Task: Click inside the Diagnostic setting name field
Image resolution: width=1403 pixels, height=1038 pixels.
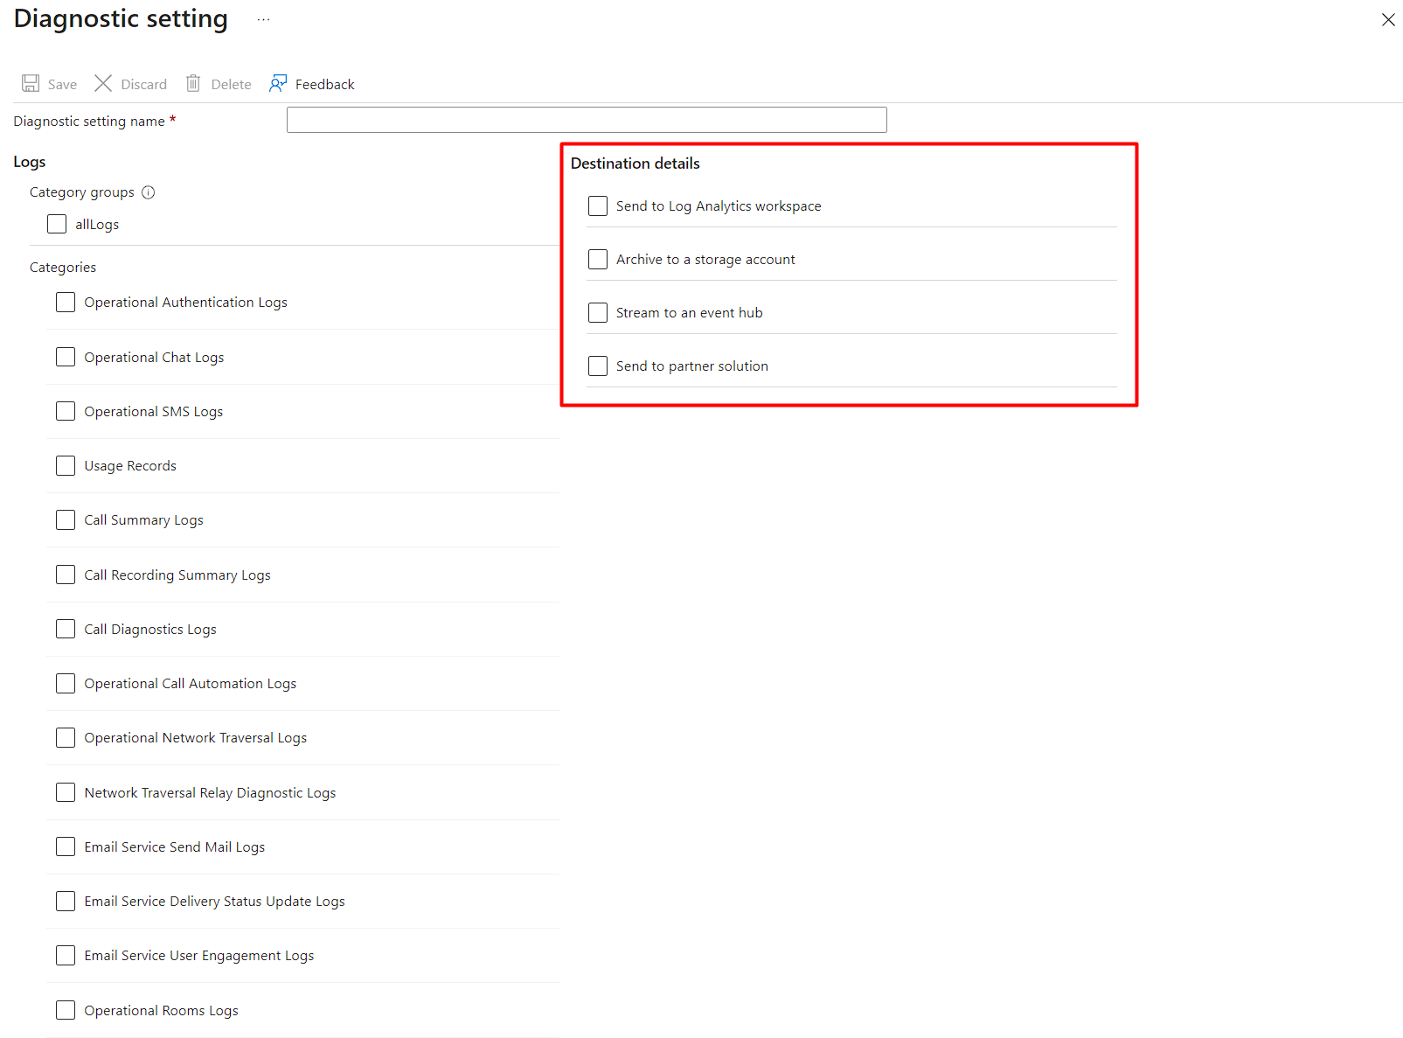Action: click(586, 120)
